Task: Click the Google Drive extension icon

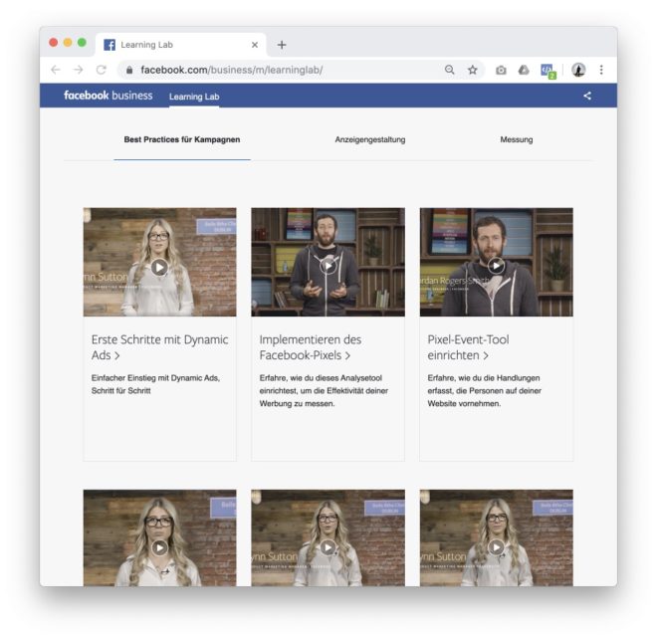Action: (524, 70)
